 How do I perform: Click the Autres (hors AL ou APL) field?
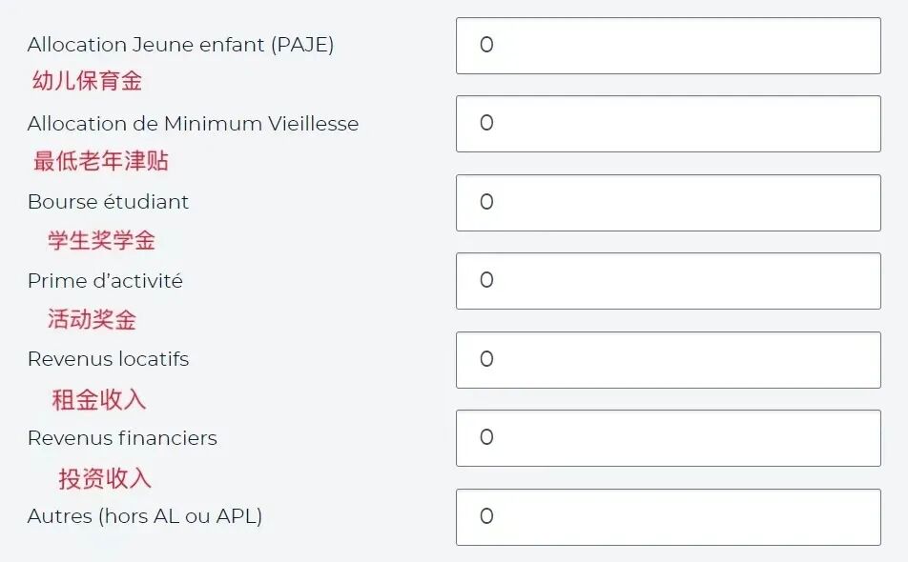668,517
